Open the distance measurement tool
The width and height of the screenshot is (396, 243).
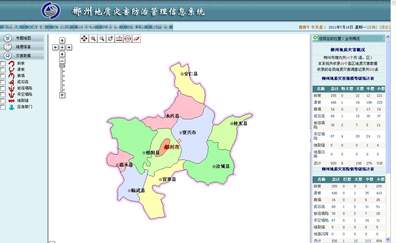coord(118,38)
